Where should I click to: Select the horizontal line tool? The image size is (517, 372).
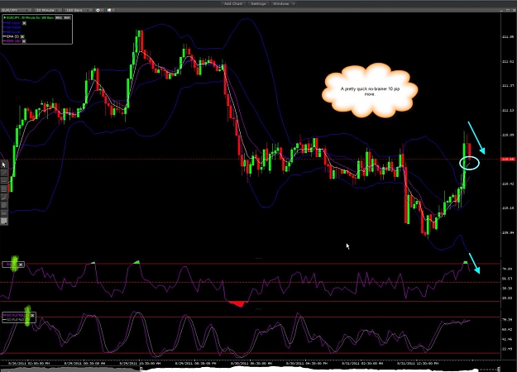point(4,181)
